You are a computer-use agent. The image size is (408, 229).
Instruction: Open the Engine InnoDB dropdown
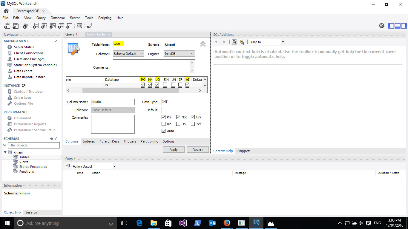179,54
